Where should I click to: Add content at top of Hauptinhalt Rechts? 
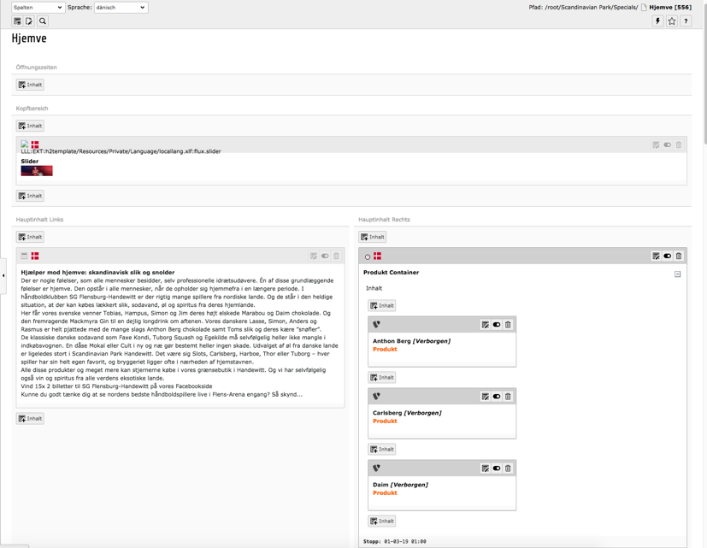click(x=373, y=237)
